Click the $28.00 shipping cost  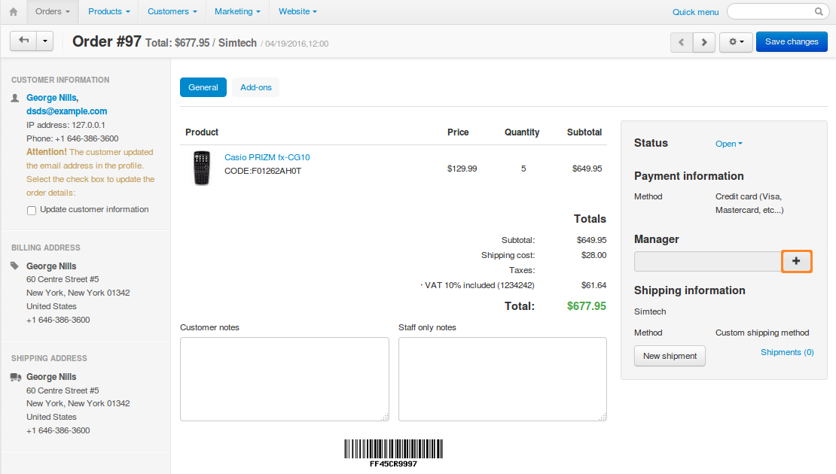pyautogui.click(x=593, y=255)
